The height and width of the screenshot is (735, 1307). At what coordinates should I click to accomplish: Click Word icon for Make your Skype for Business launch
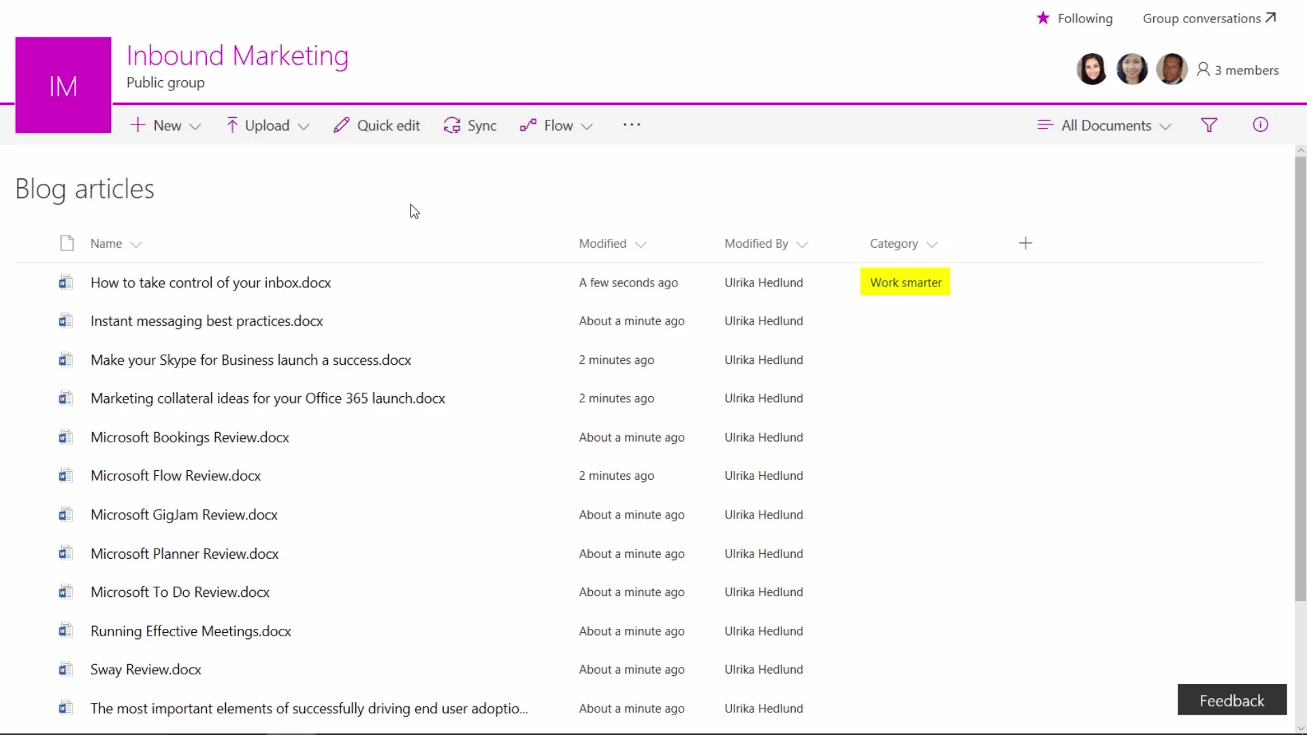pyautogui.click(x=65, y=359)
